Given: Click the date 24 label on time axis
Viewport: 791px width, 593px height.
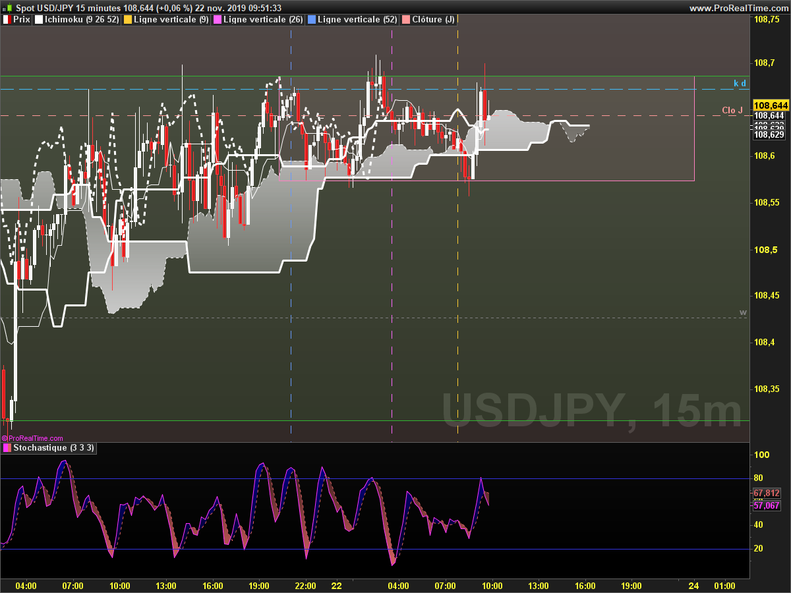Looking at the screenshot, I should (x=693, y=585).
